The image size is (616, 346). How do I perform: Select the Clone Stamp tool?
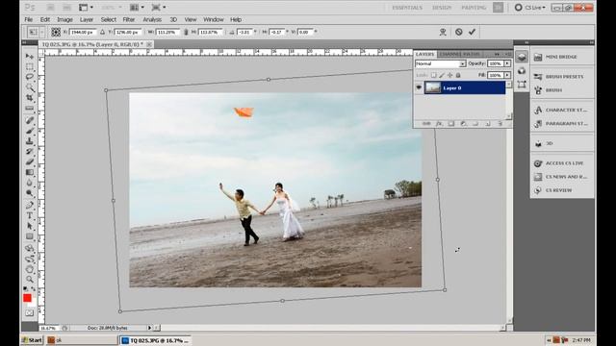point(30,141)
